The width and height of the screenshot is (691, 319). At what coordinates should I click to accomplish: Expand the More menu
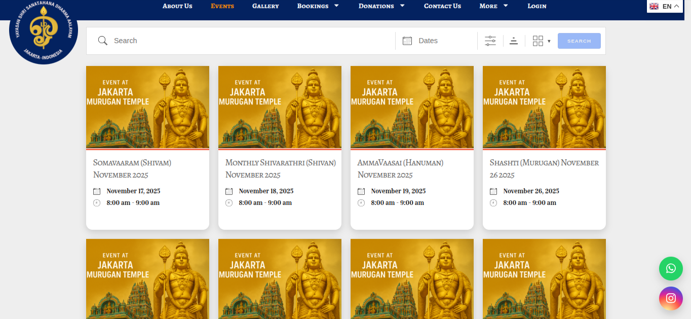(x=493, y=6)
